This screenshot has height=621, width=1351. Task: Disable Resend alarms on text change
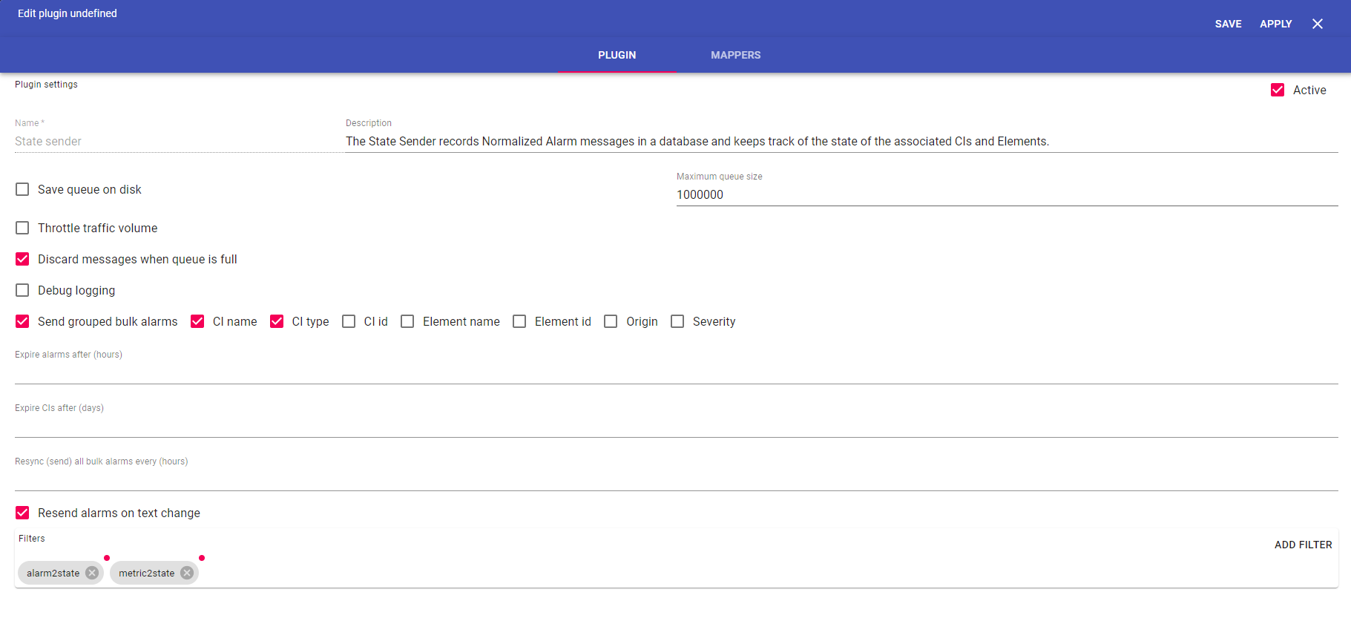point(23,513)
